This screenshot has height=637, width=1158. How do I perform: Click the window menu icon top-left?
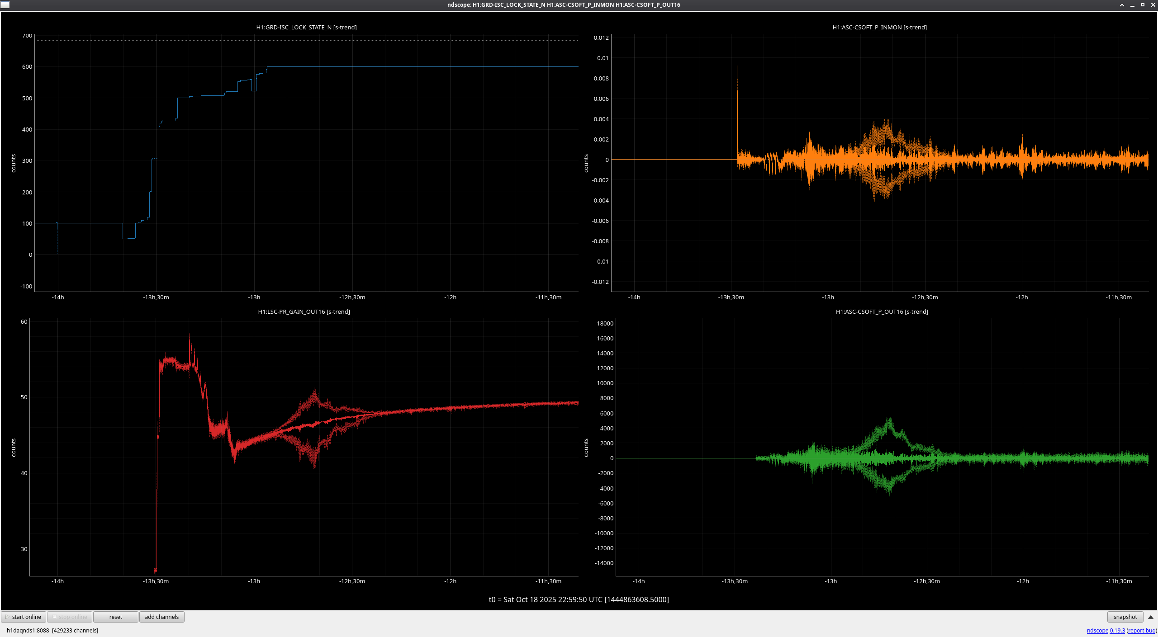[5, 5]
